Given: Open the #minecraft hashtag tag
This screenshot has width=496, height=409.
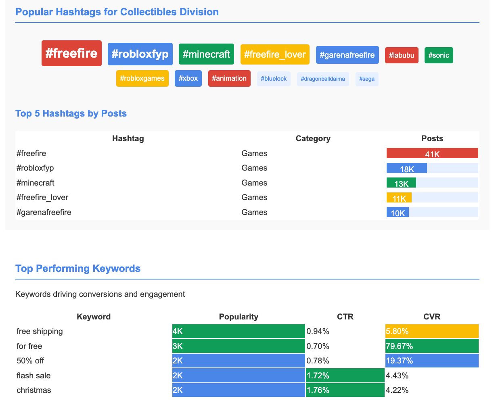Looking at the screenshot, I should (206, 54).
